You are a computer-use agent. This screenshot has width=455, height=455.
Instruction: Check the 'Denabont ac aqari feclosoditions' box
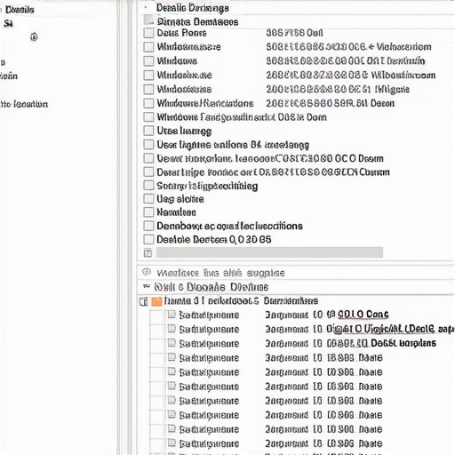click(148, 226)
